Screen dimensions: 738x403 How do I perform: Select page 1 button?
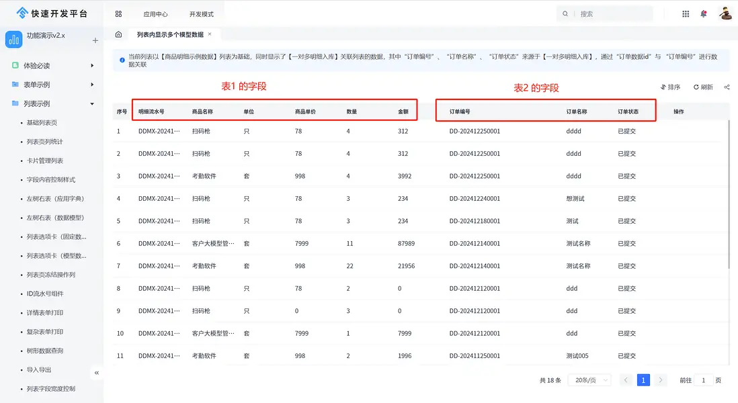643,380
